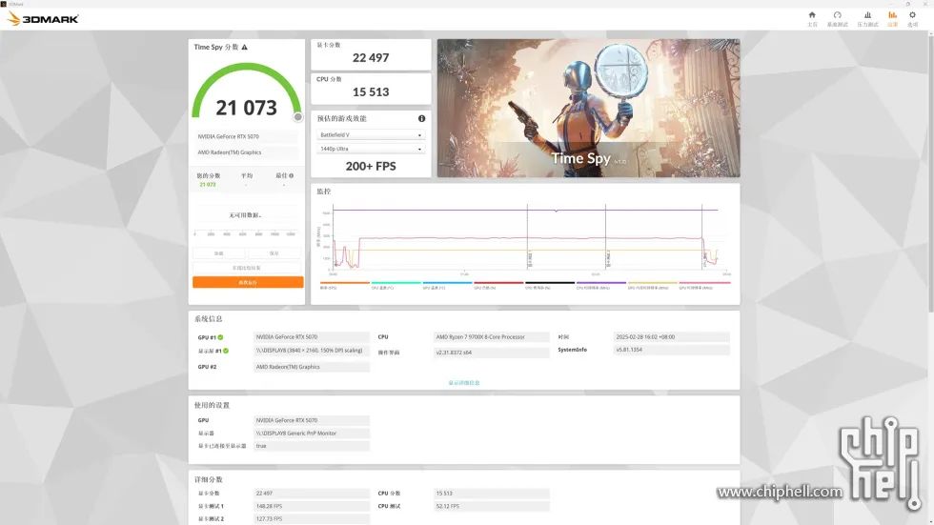Image resolution: width=934 pixels, height=525 pixels.
Task: Click GPU #2 AMD Radeon(TM) Graphics field
Action: [x=312, y=367]
